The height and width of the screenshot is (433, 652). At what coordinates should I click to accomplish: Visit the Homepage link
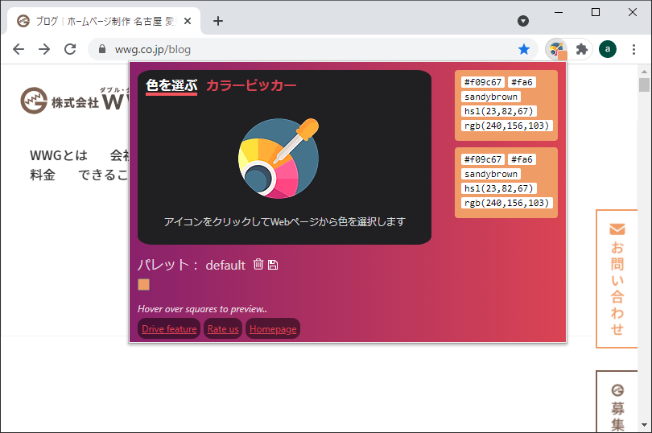(x=273, y=329)
